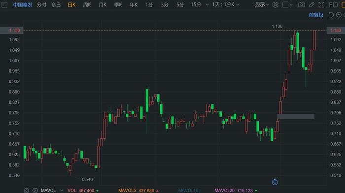Toggle MAVOL10 line visibility
345x193 pixels.
(x=188, y=191)
